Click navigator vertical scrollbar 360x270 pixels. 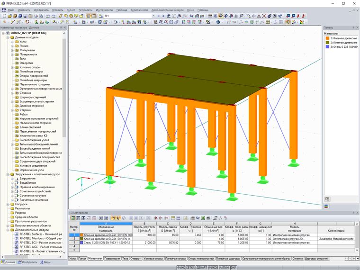(x=64, y=87)
